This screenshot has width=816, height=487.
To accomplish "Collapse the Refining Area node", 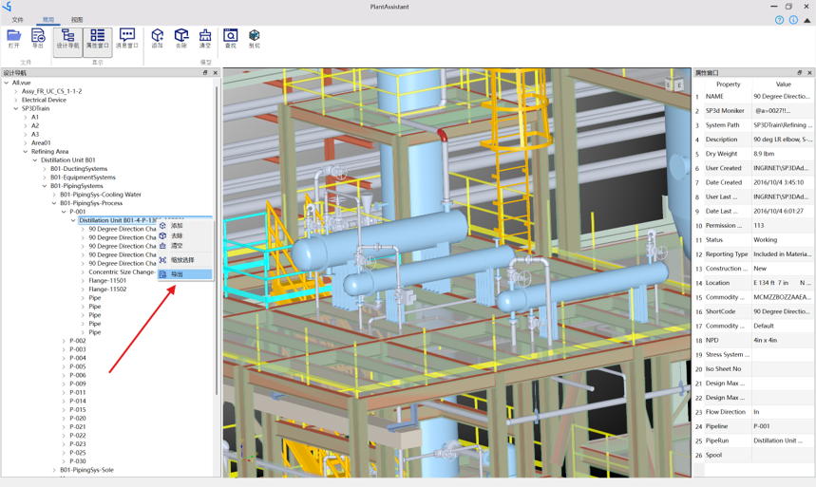I will [x=26, y=151].
